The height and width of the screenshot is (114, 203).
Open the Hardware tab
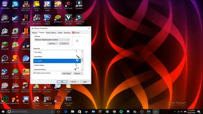[x=67, y=33]
